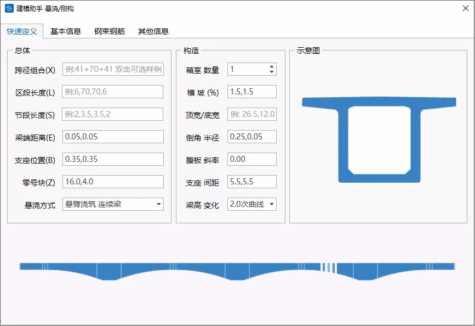Open the 钢束钢筋 tab
Screen dimensions: 475x326
click(x=110, y=31)
